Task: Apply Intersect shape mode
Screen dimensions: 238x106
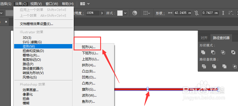Action: [223, 52]
